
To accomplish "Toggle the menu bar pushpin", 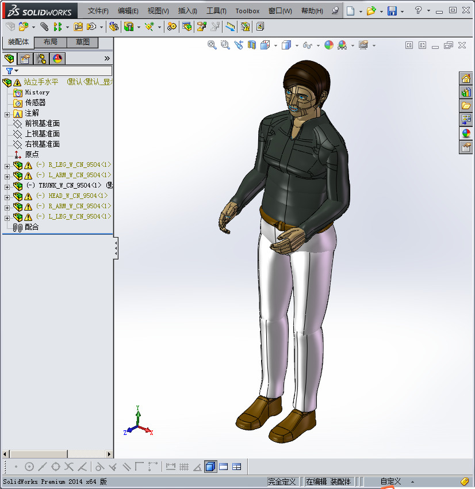I will click(335, 10).
